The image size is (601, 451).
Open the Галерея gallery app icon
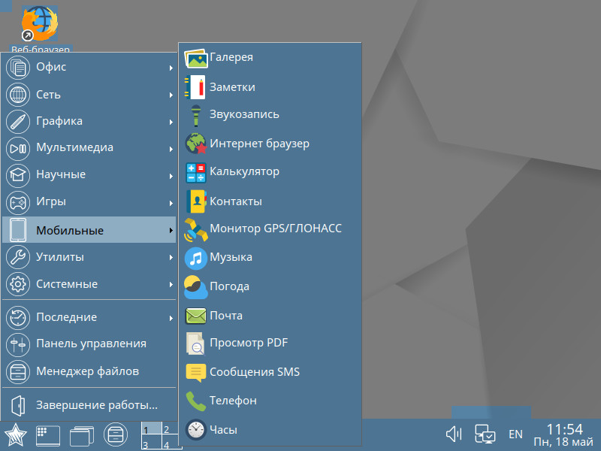(x=196, y=59)
